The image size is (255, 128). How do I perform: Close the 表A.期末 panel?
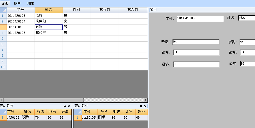coord(69,106)
